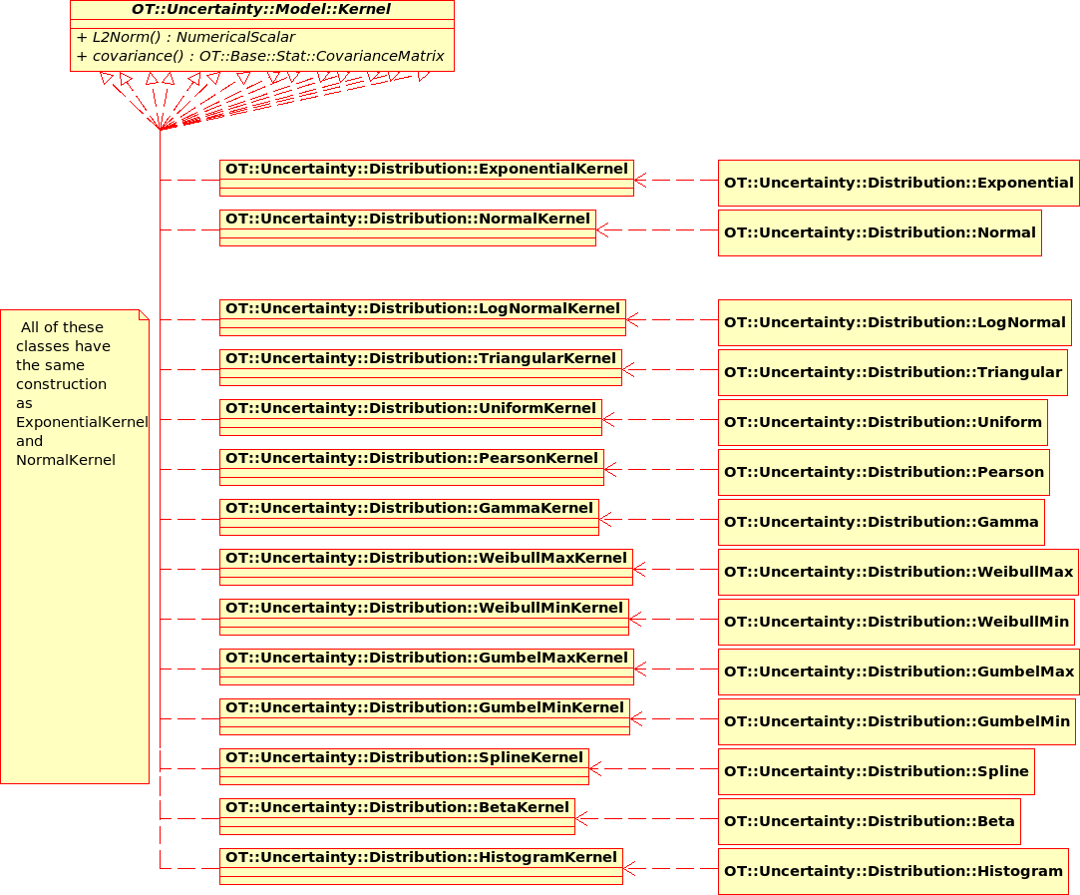Click the GammaKernel class box
This screenshot has width=1080, height=895.
click(x=409, y=509)
